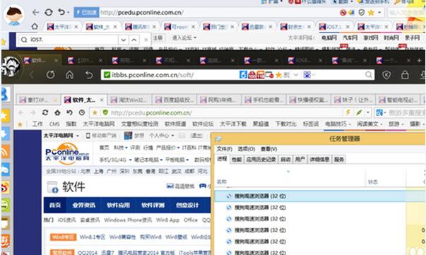Click orange RSS icon in left sidebar
The height and width of the screenshot is (255, 426).
pyautogui.click(x=5, y=152)
